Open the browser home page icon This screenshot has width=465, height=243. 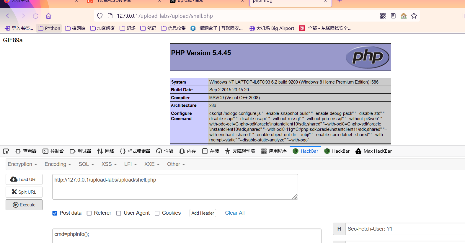[x=49, y=16]
